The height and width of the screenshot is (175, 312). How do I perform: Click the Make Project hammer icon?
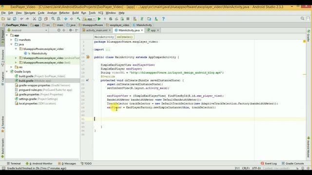tap(78, 19)
